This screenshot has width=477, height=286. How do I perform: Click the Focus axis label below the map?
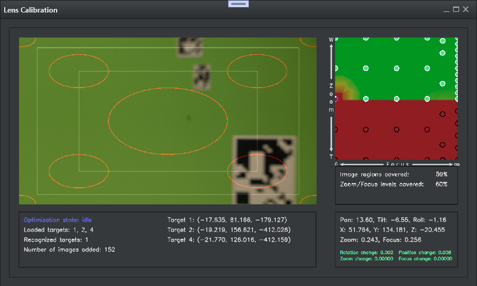396,164
